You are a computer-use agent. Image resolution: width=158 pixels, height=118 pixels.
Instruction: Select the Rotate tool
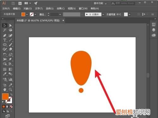(x=5, y=55)
